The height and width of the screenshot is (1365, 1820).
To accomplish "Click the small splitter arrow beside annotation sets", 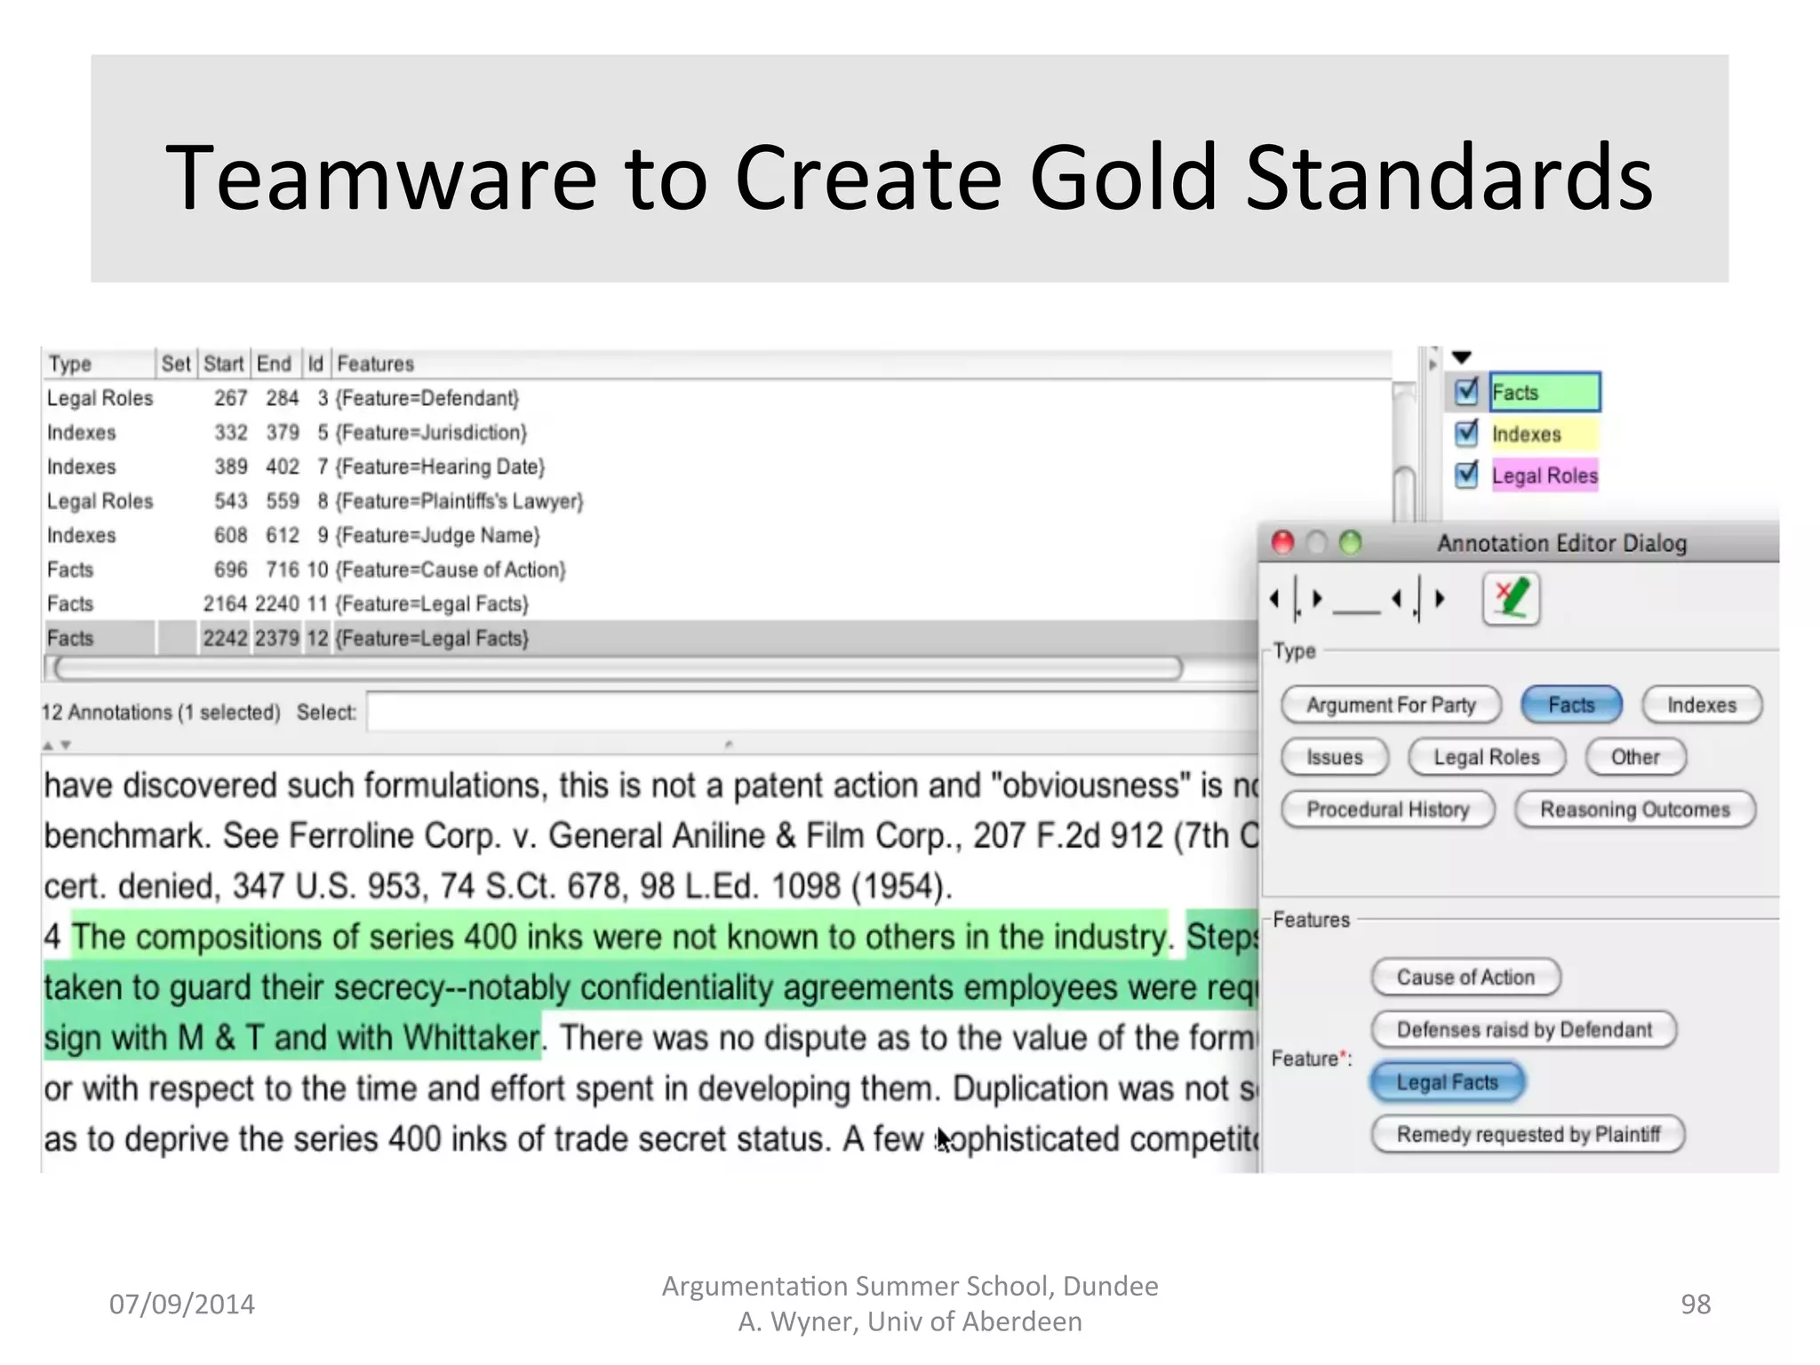I will [1432, 363].
